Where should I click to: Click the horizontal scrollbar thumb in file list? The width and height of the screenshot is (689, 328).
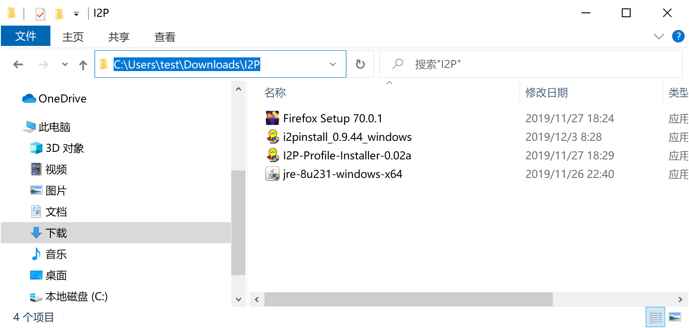(x=408, y=299)
